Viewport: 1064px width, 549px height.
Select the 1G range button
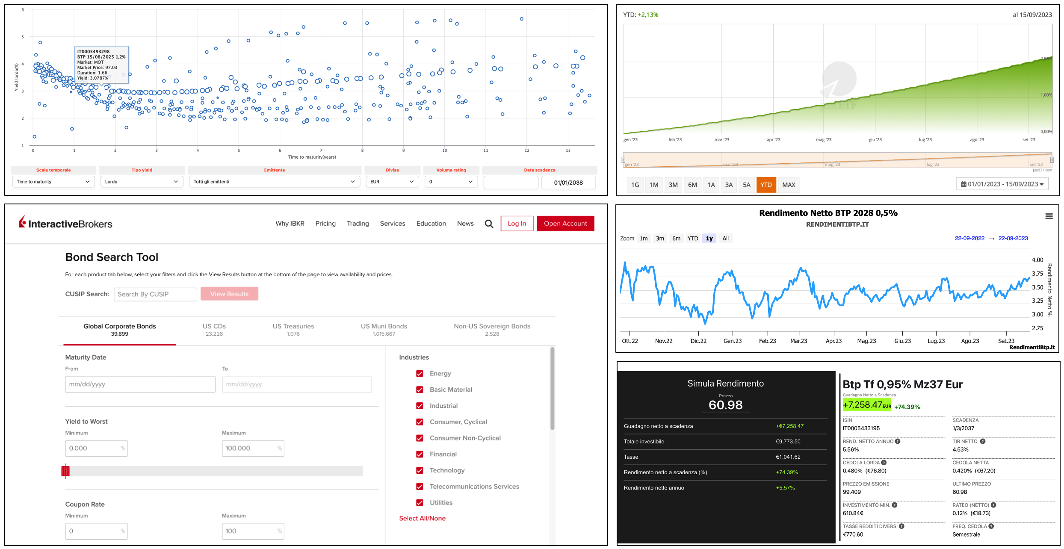tap(635, 185)
